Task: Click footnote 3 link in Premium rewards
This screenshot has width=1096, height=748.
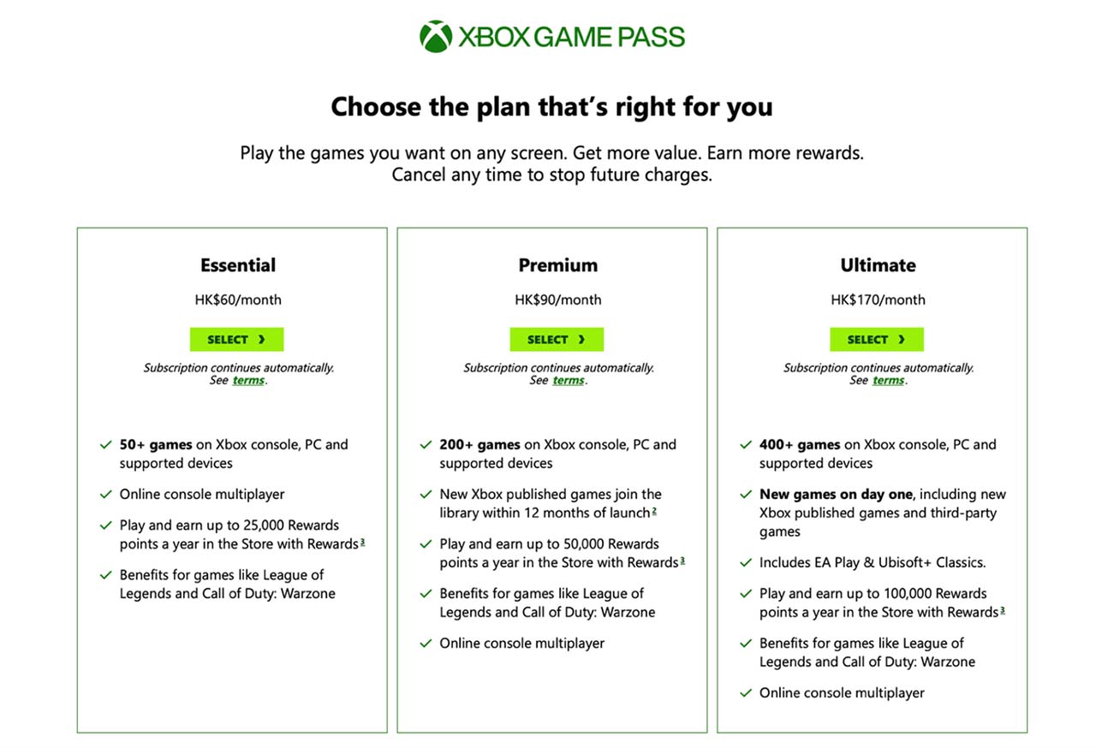Action: coord(682,561)
